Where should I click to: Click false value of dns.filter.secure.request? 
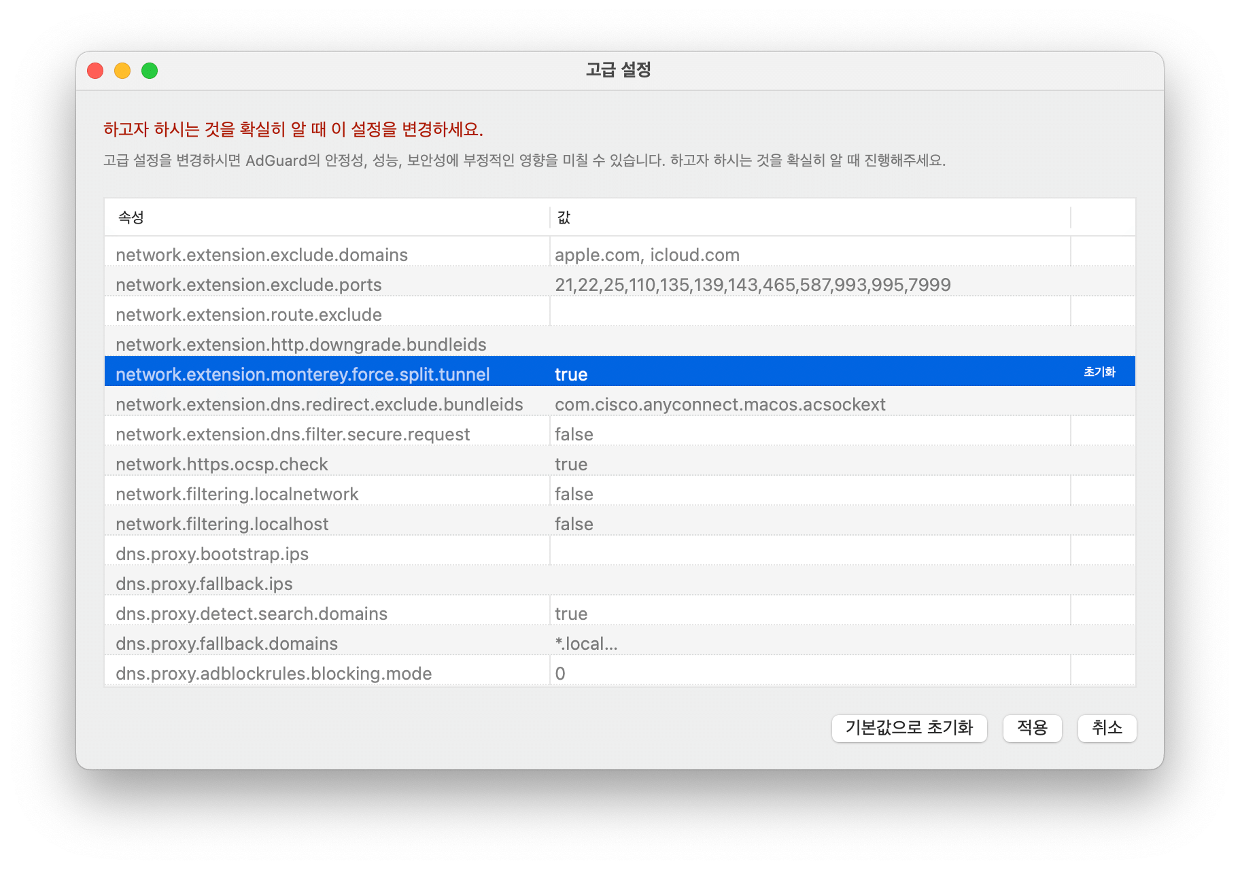574,434
